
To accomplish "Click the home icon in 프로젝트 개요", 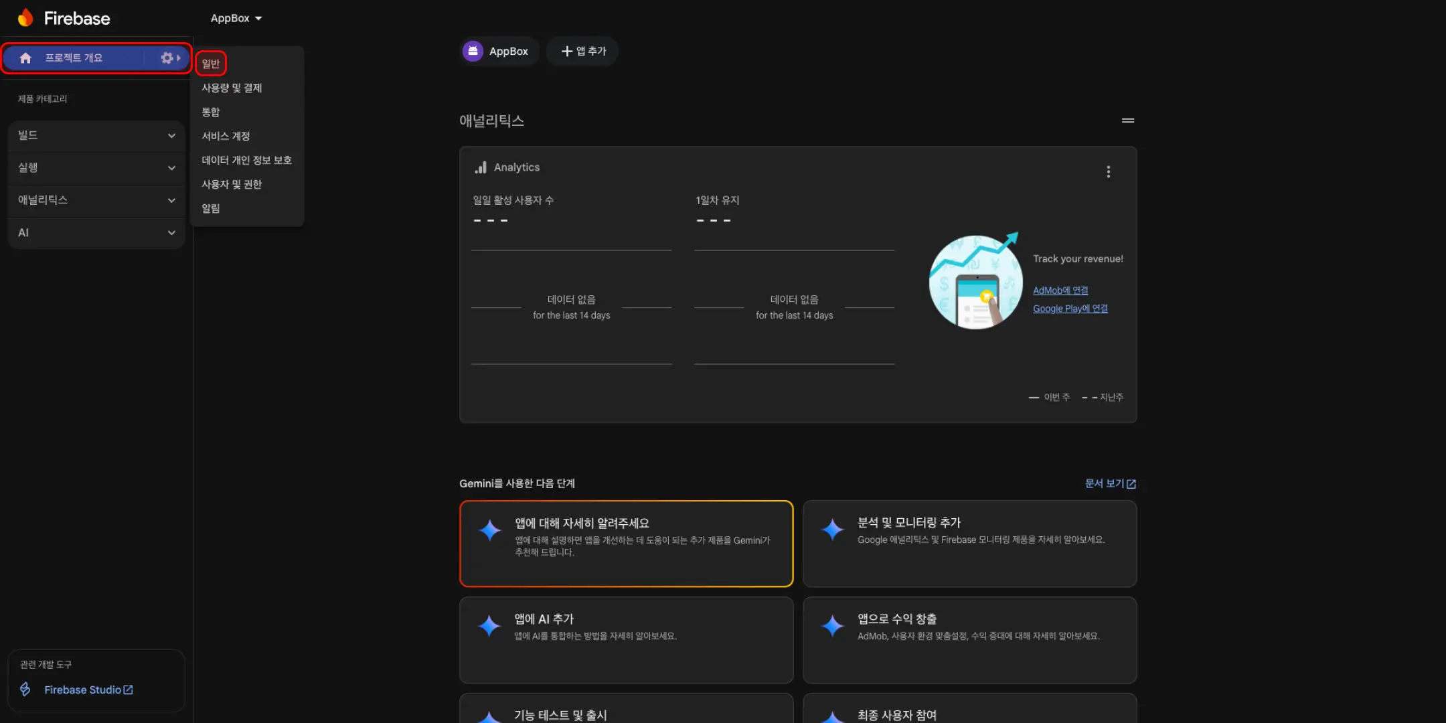I will (x=25, y=58).
